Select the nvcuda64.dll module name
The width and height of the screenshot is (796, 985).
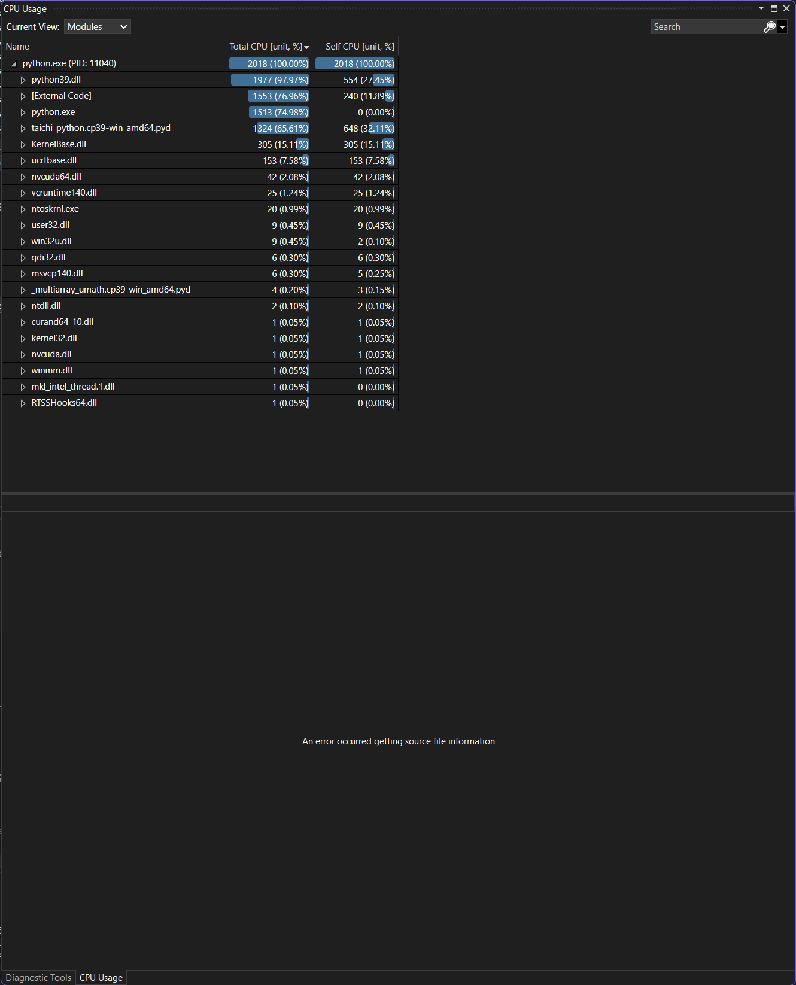pyautogui.click(x=56, y=177)
